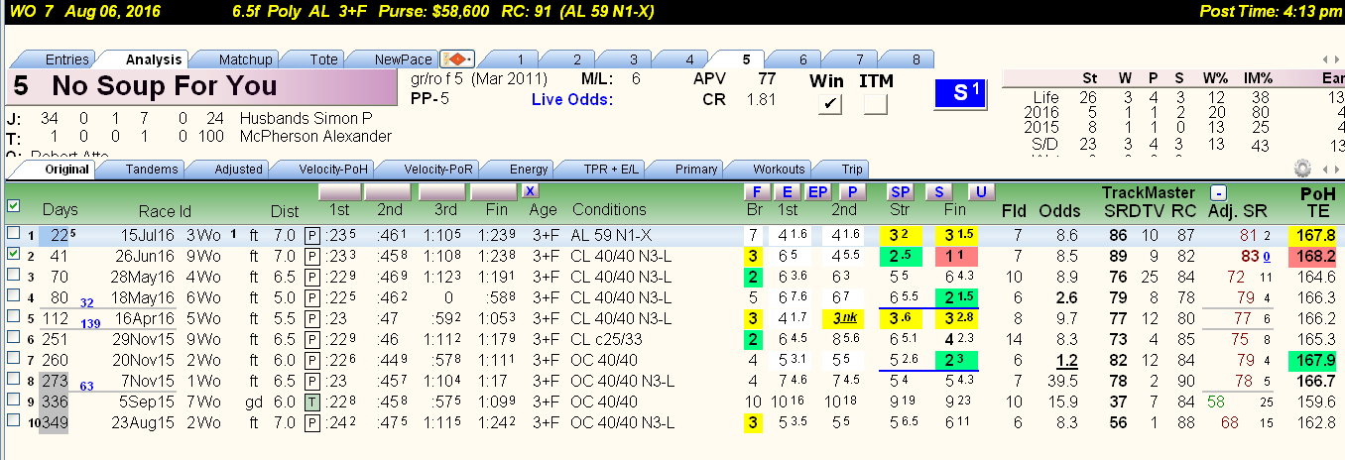
Task: Click the P running style button
Action: pyautogui.click(x=851, y=191)
